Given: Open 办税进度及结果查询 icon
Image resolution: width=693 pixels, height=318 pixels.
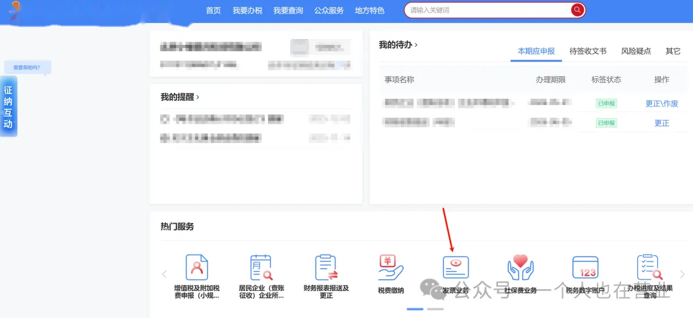Looking at the screenshot, I should click(649, 267).
